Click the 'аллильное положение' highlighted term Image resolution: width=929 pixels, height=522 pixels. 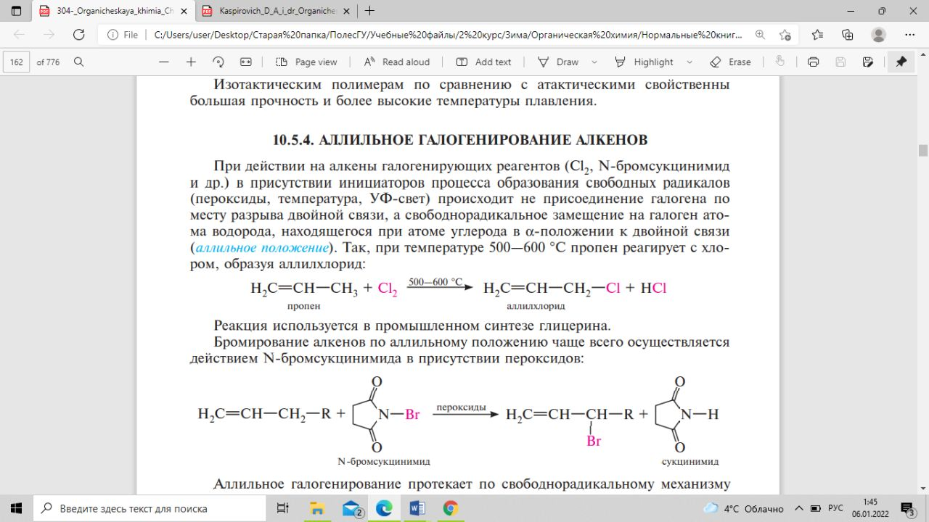pos(263,248)
